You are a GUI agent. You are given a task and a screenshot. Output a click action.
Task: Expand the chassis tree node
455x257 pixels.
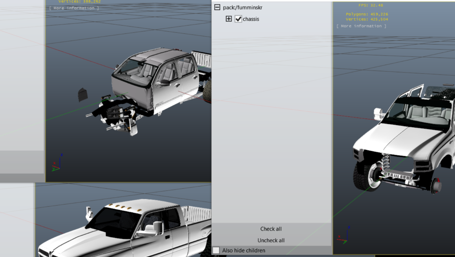[x=229, y=19]
